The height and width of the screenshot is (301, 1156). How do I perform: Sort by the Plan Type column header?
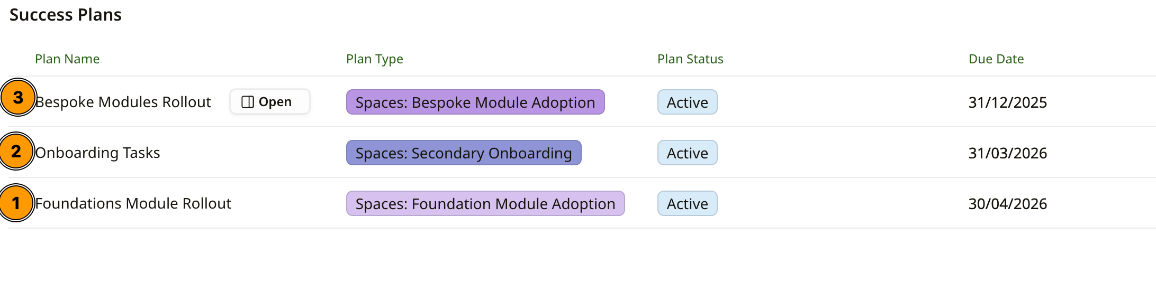coord(375,59)
